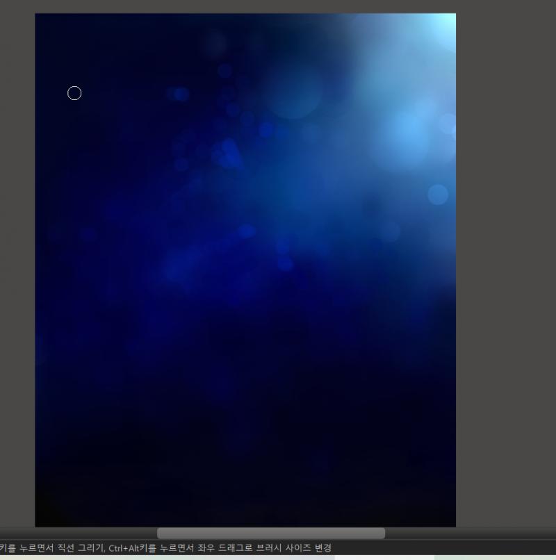The image size is (556, 560).
Task: Click inside the circular brush cursor outline
Action: (x=74, y=93)
